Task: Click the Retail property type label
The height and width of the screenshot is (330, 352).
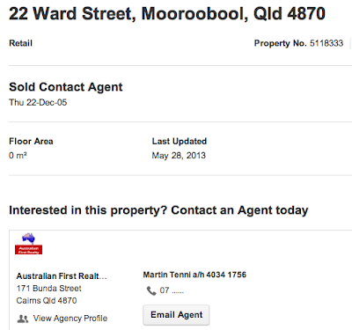Action: pyautogui.click(x=20, y=43)
